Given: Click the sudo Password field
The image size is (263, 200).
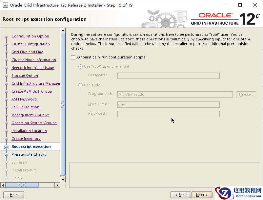Looking at the screenshot, I should pos(169,114).
